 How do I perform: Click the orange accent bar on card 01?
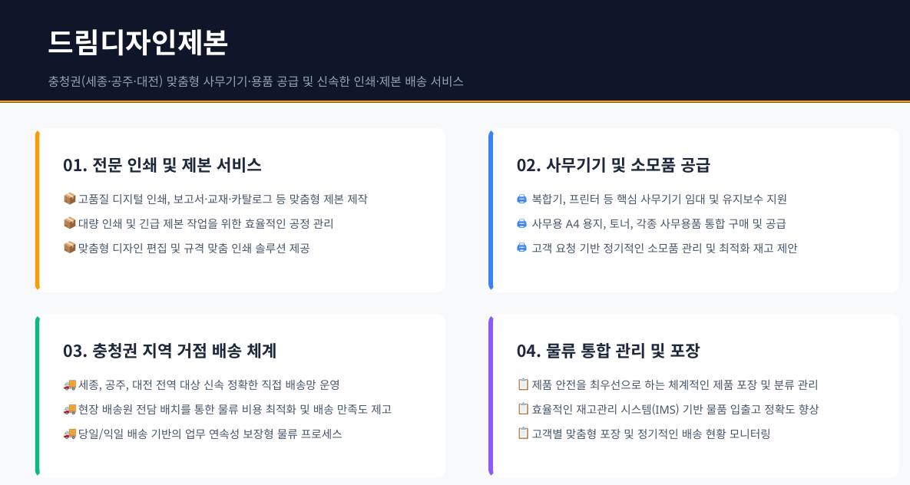point(37,210)
